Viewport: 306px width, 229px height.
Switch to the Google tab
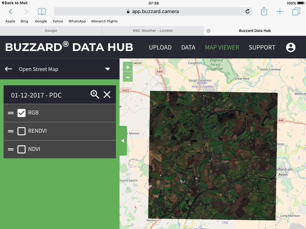(51, 31)
